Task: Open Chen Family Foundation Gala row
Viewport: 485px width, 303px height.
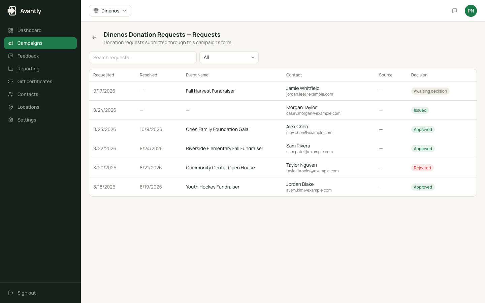Action: (283, 129)
